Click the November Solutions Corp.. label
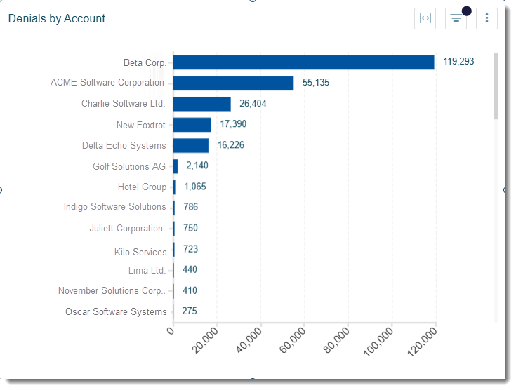 (112, 291)
